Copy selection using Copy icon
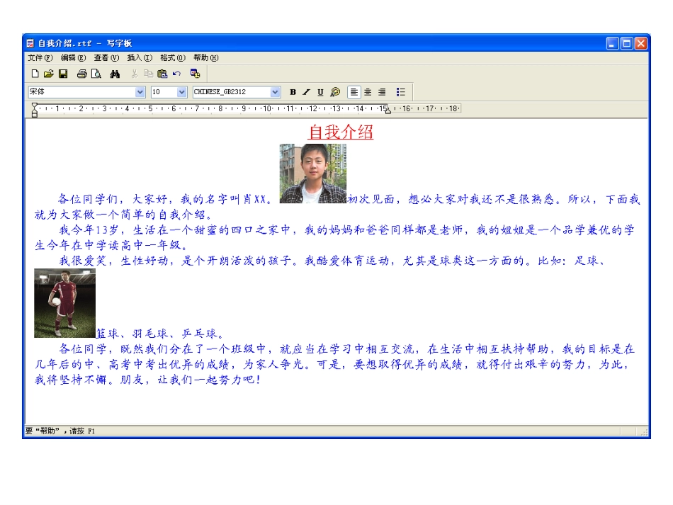673x505 pixels. pyautogui.click(x=148, y=74)
